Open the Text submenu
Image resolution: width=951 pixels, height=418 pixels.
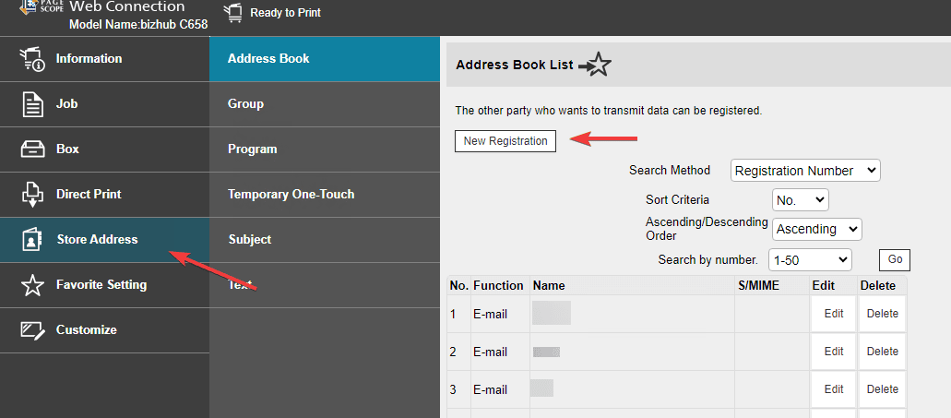325,284
